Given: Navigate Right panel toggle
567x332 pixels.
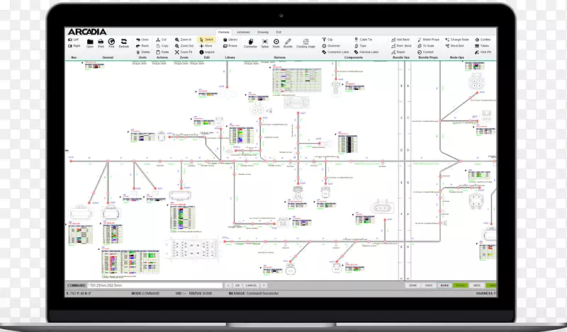Looking at the screenshot, I should click(74, 46).
